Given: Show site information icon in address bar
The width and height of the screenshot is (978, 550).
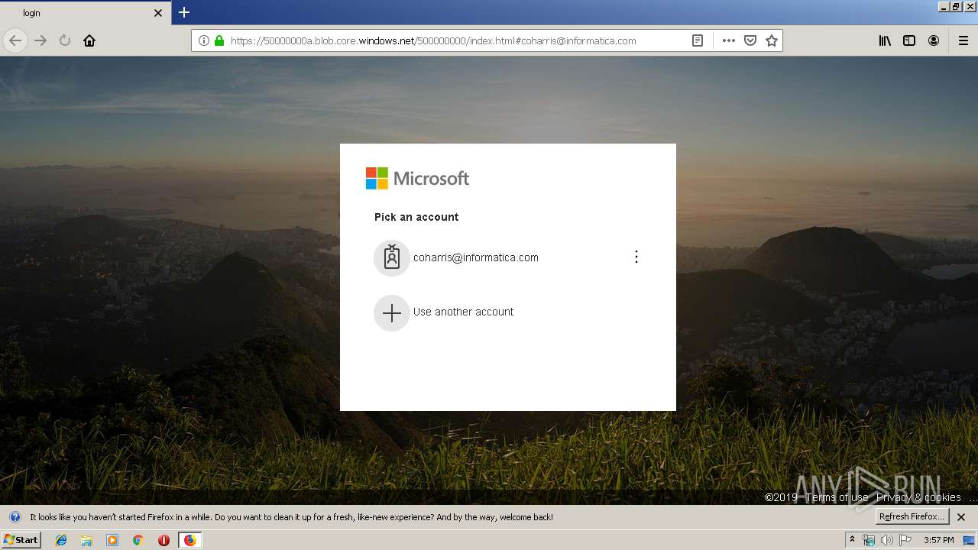Looking at the screenshot, I should click(204, 40).
